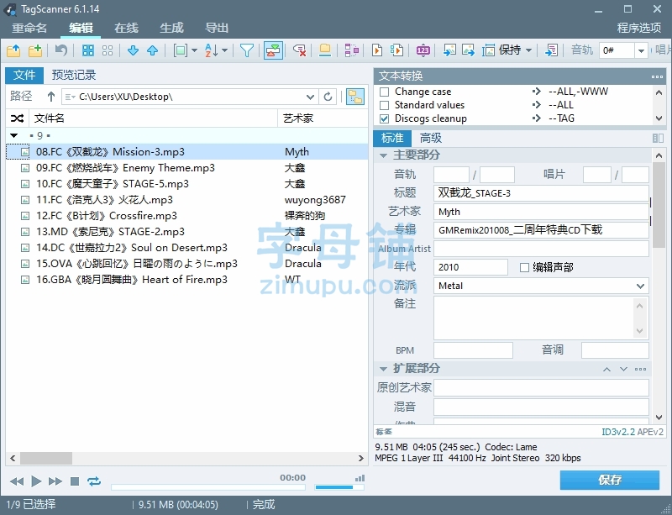Import cover image icon
Screen dimensions: 672x515
coord(449,50)
